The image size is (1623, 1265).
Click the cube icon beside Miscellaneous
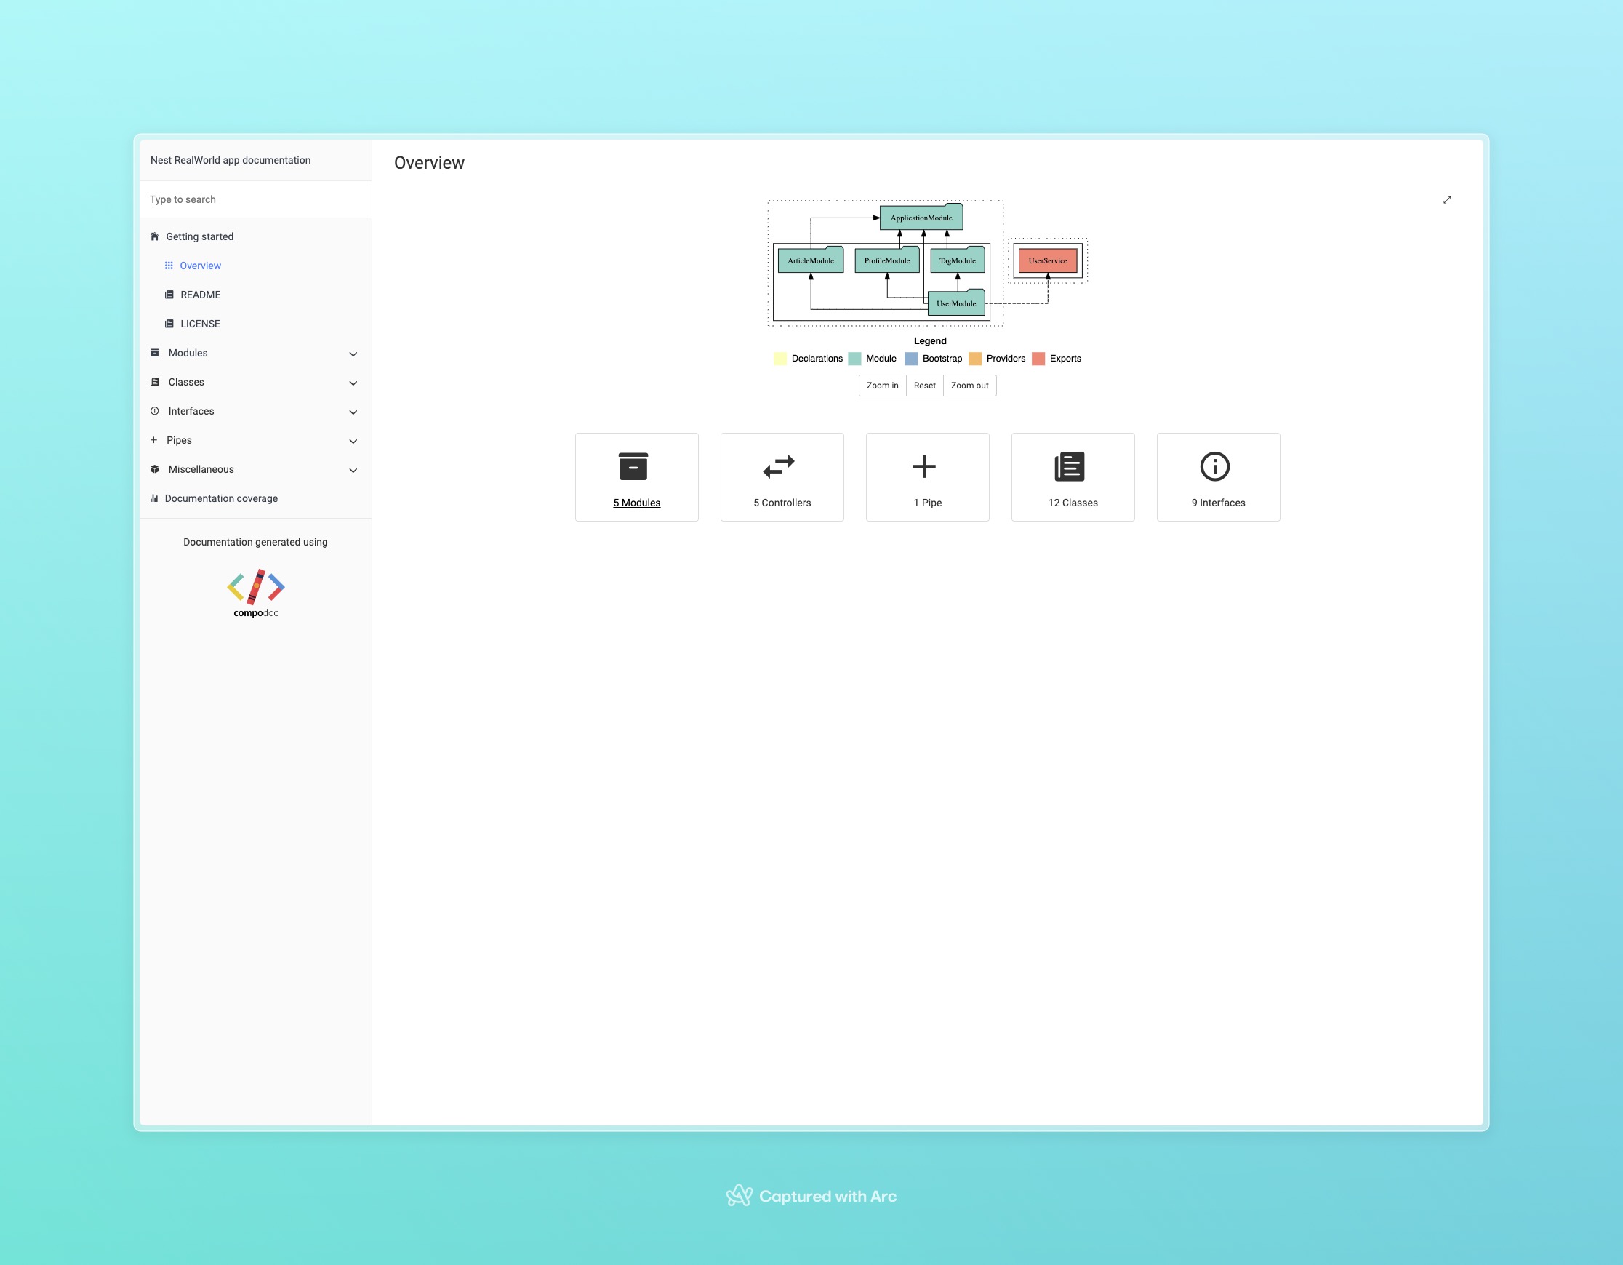[155, 469]
